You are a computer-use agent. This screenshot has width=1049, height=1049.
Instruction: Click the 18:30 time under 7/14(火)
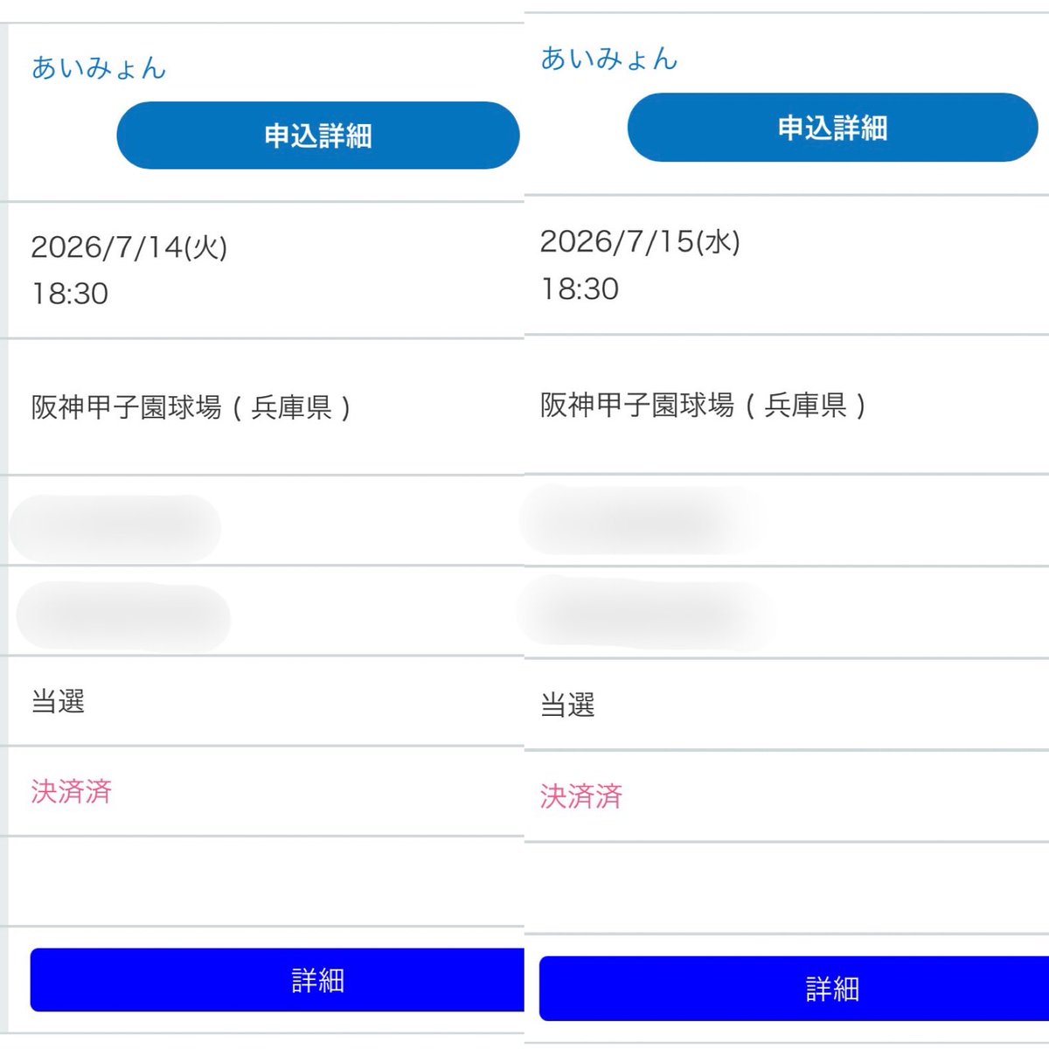pos(70,294)
